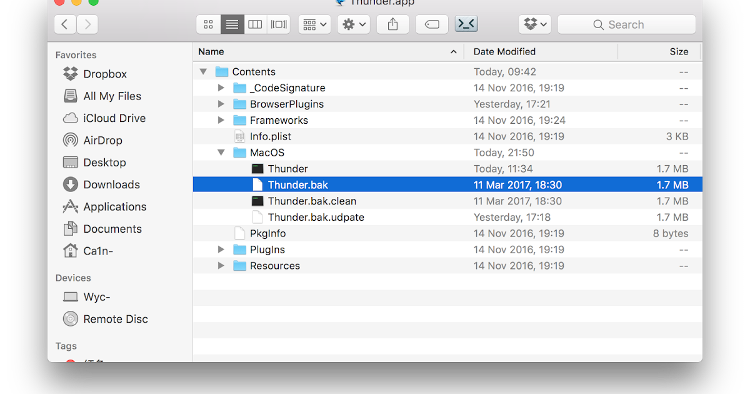
Task: Expand the Frameworks folder
Action: coord(221,120)
